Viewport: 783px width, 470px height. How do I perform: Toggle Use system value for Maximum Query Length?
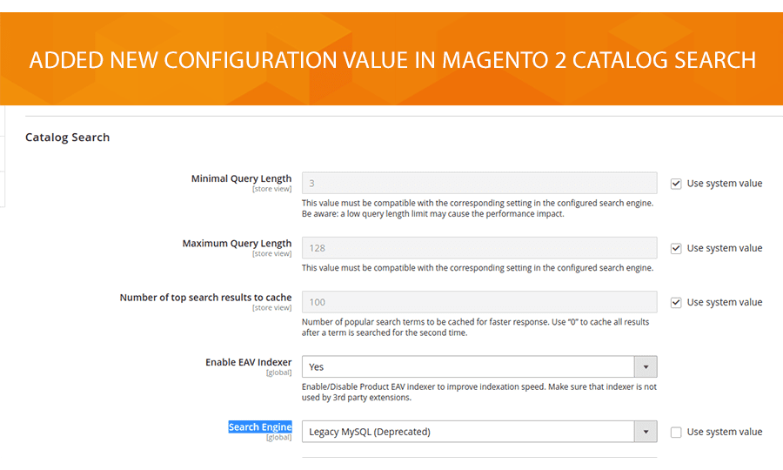[676, 248]
